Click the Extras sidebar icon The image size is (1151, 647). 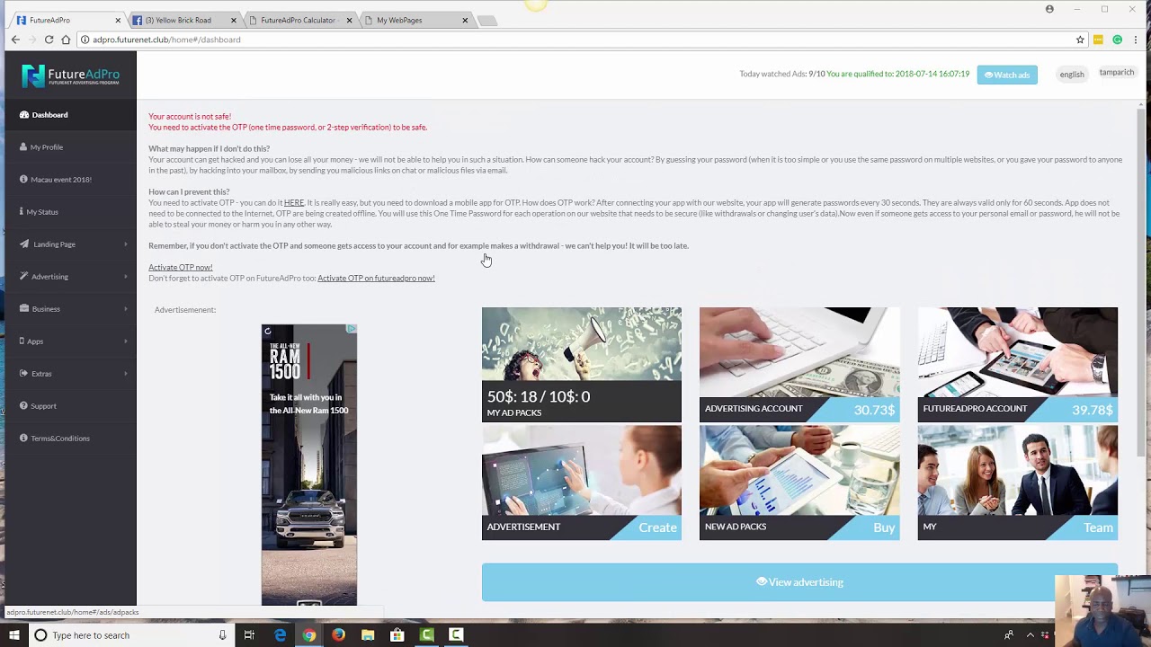(23, 374)
